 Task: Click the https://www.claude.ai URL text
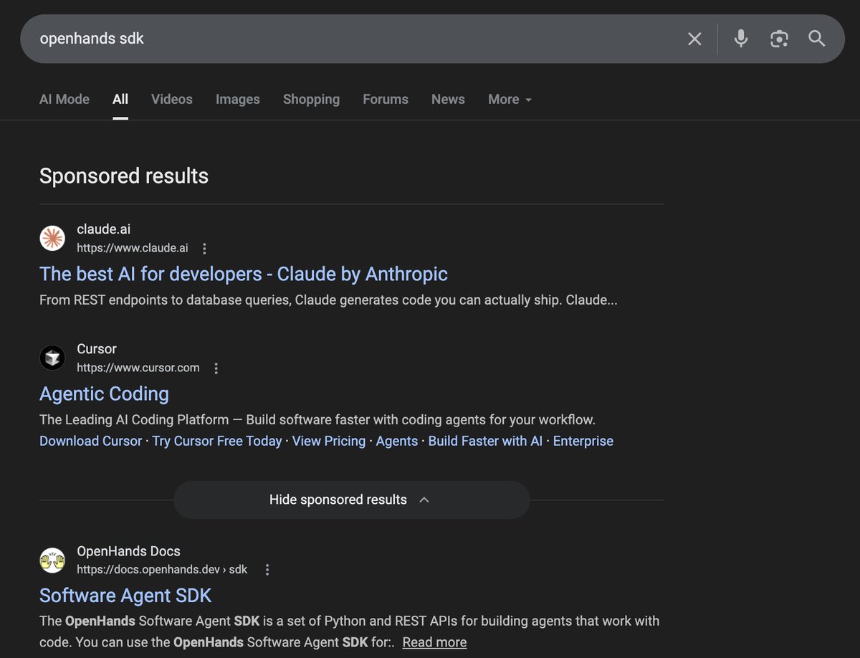tap(133, 248)
